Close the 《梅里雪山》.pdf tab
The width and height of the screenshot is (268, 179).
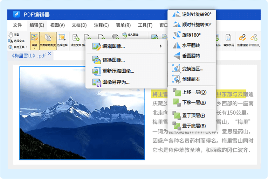pos(49,54)
